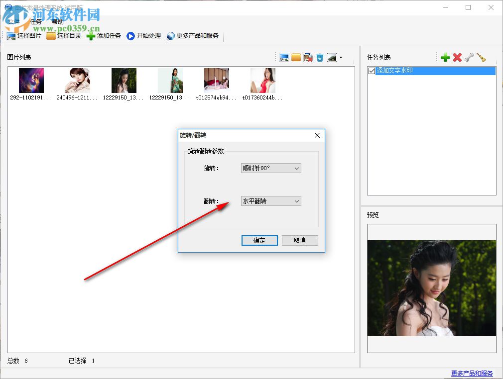Click the wrench icon to edit the task
Viewport: 503px width, 379px height.
(469, 57)
